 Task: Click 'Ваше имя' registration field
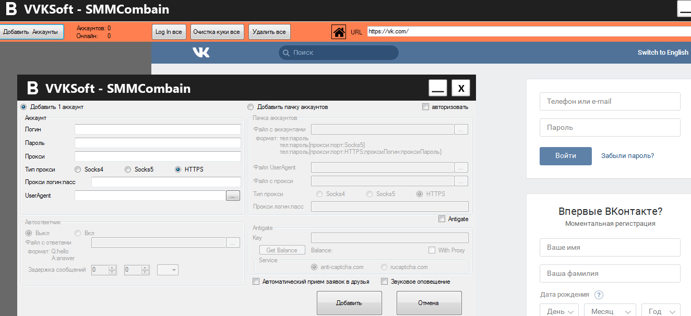(x=610, y=247)
